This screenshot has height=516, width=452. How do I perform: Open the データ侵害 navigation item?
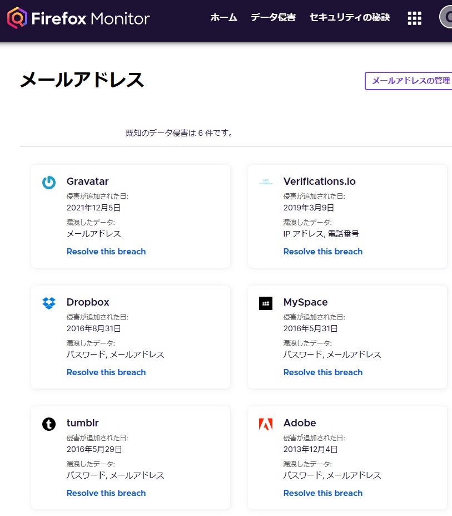pos(273,17)
